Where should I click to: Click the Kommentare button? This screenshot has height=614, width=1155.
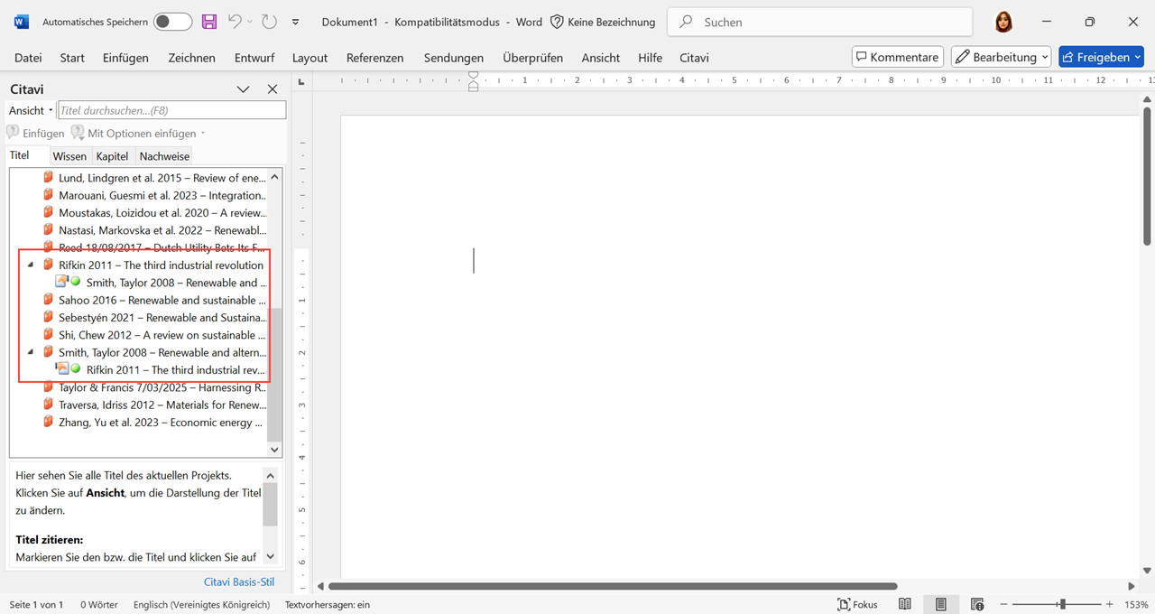897,57
